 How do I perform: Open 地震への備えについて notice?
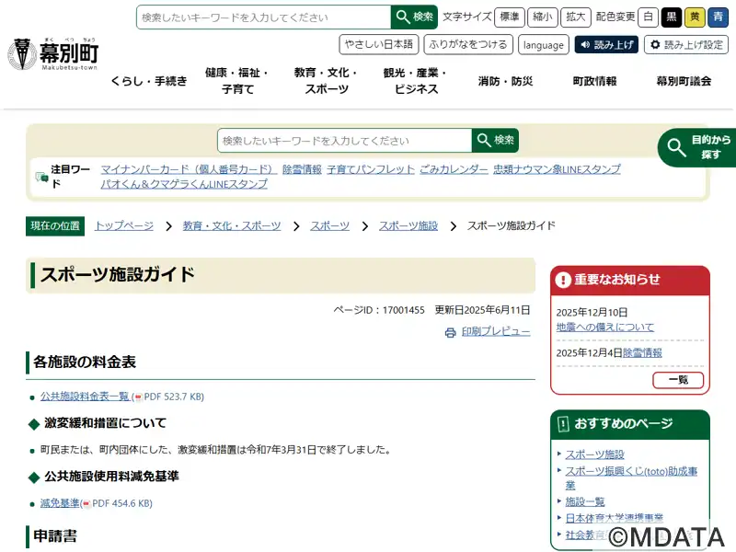pyautogui.click(x=605, y=328)
